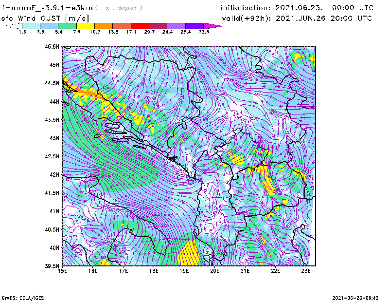Click the 44.5N latitude label
389x301 pixels.
tap(52, 83)
